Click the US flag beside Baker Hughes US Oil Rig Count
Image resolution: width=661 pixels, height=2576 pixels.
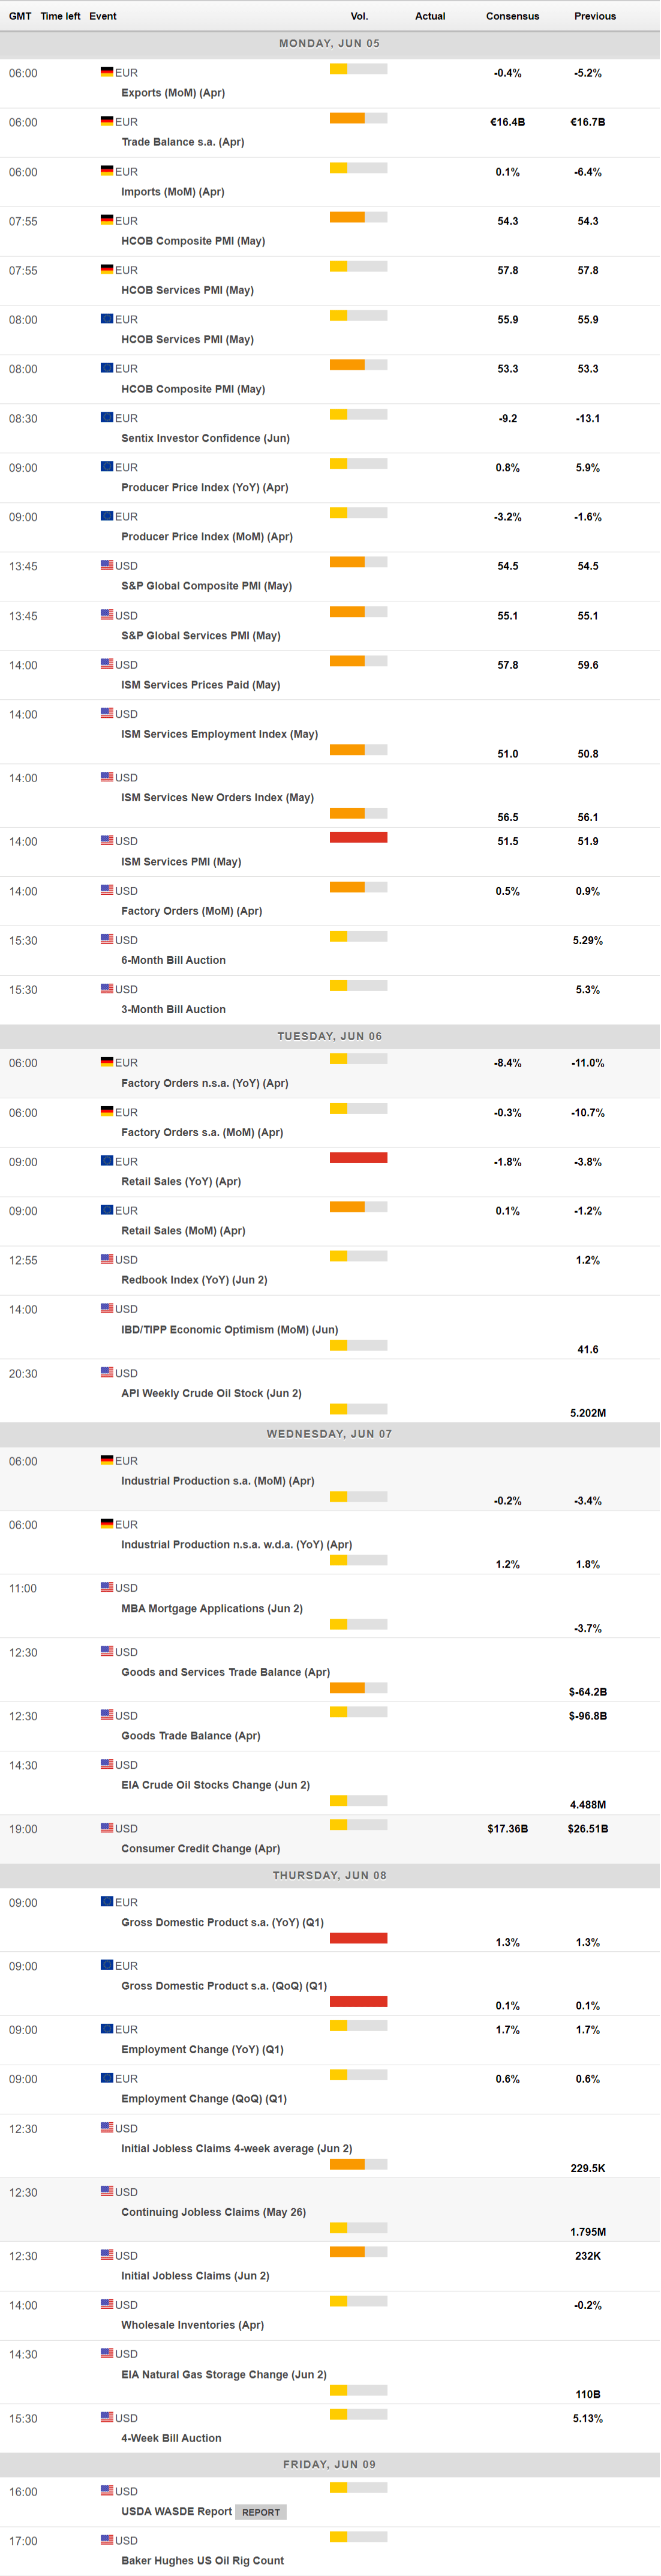point(106,2539)
